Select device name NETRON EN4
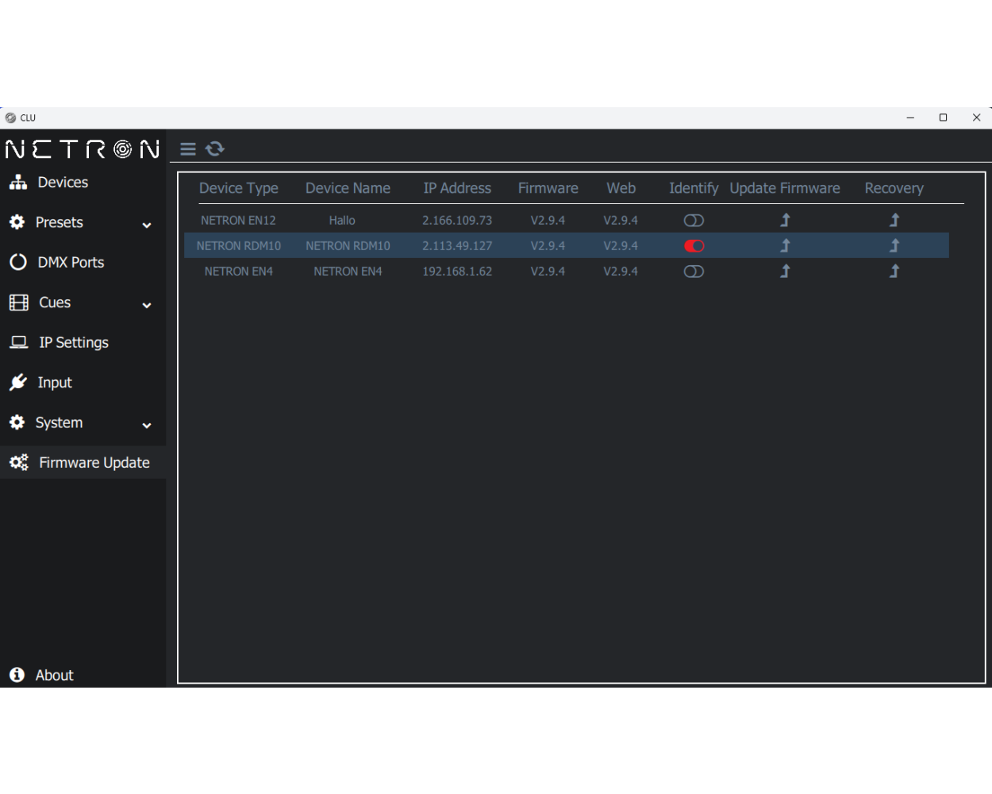The height and width of the screenshot is (794, 992). (348, 271)
